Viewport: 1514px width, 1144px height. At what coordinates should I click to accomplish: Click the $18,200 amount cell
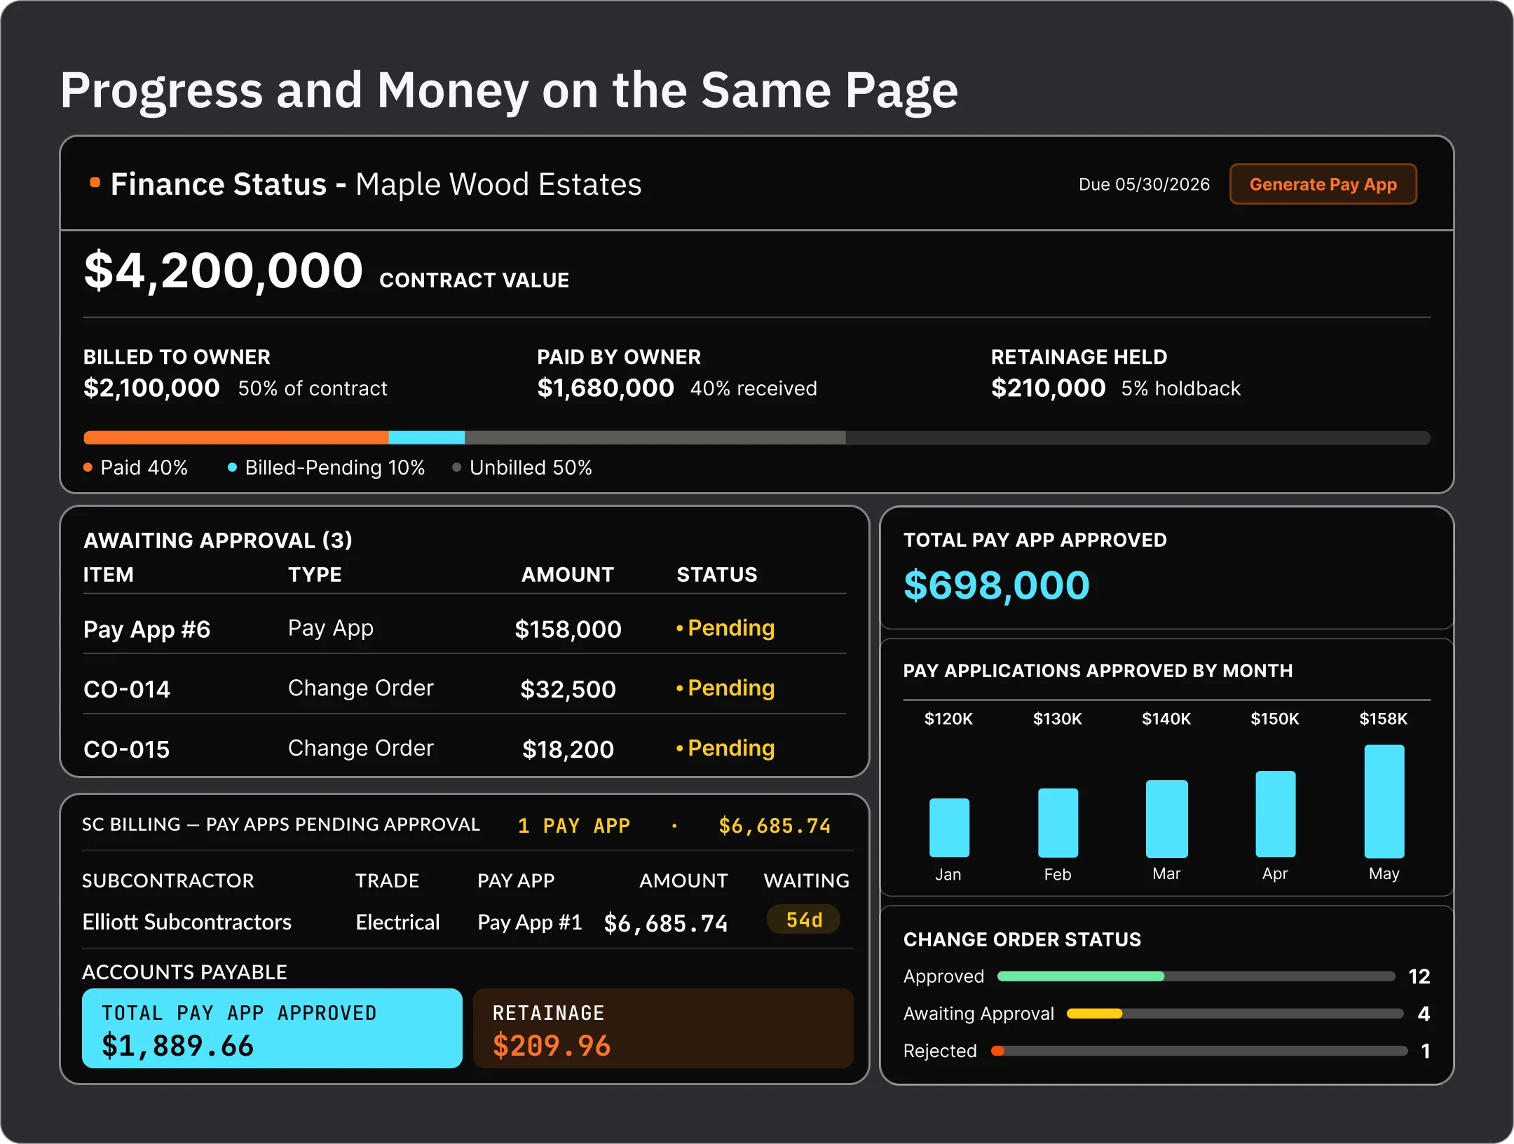coord(568,749)
